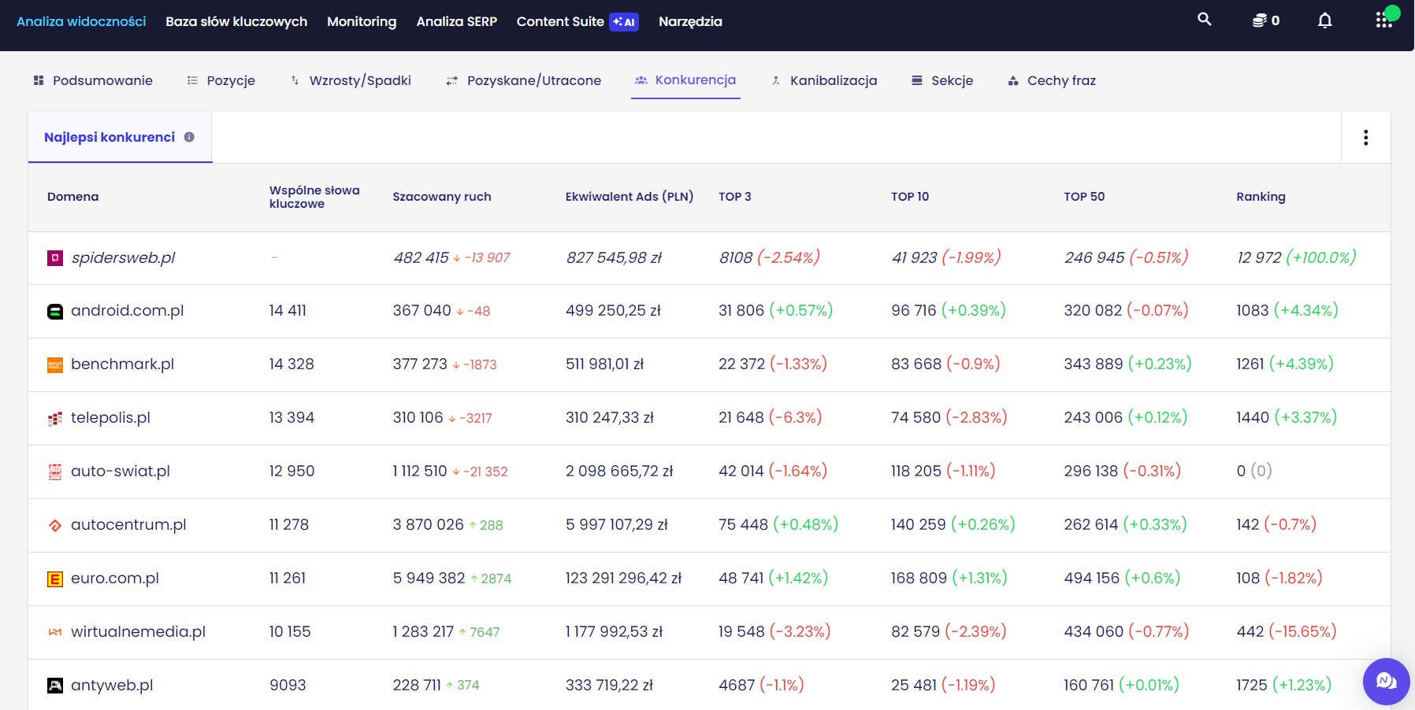
Task: Open euro.com.pl domain link
Action: pyautogui.click(x=115, y=579)
